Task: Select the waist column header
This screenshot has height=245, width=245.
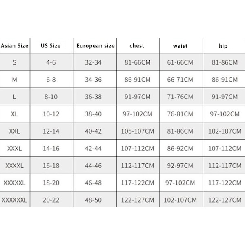Action: pos(180,46)
